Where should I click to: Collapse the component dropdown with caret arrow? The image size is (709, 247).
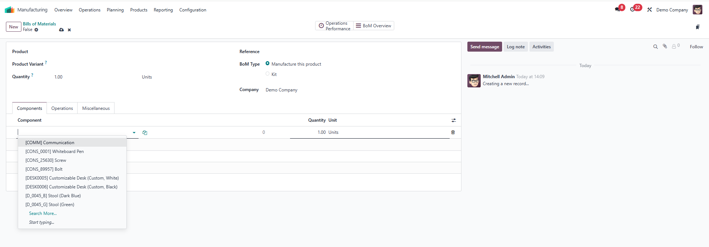point(134,133)
